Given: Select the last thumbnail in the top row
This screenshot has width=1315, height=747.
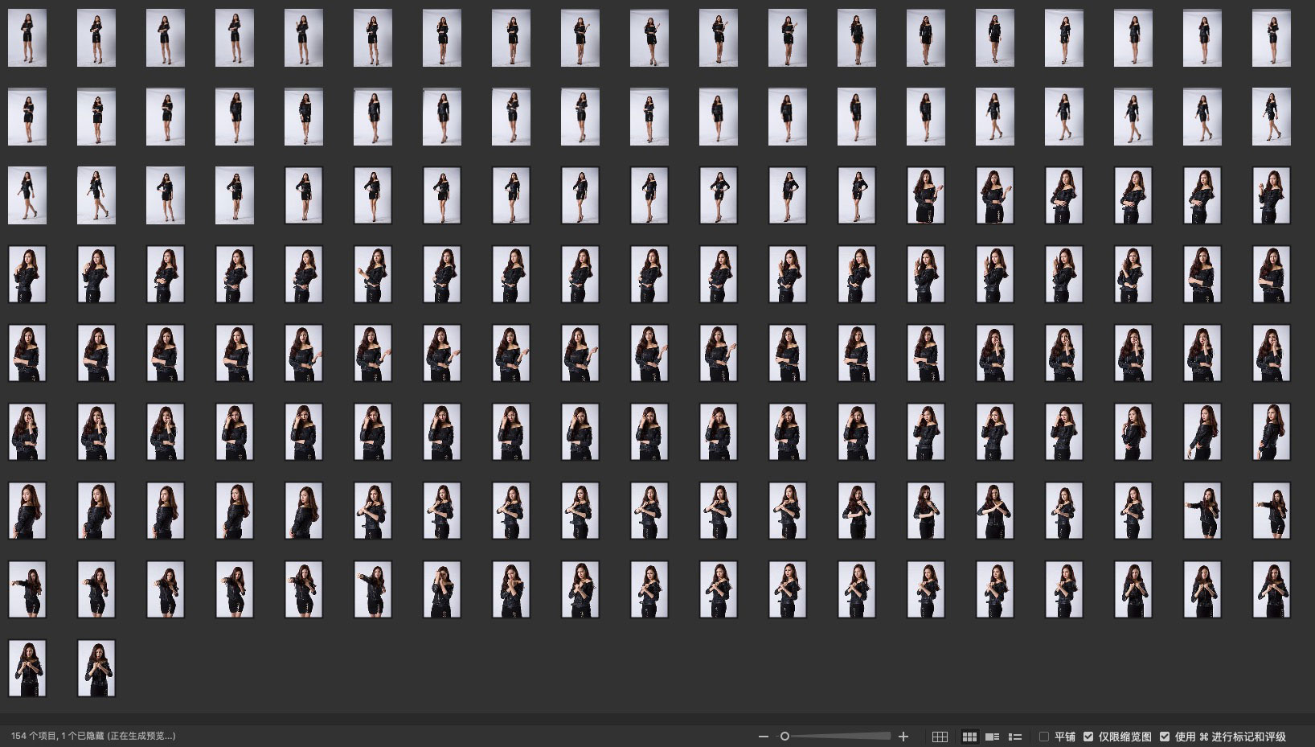Looking at the screenshot, I should pos(1271,38).
